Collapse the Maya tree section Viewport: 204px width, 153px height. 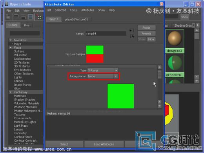(x=11, y=47)
